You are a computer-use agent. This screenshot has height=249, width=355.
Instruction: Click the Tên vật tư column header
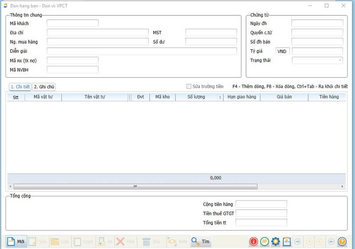95,97
